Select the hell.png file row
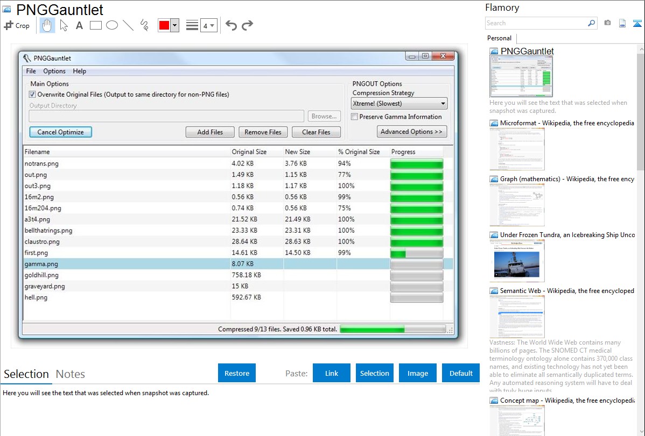The image size is (645, 436). (x=238, y=297)
